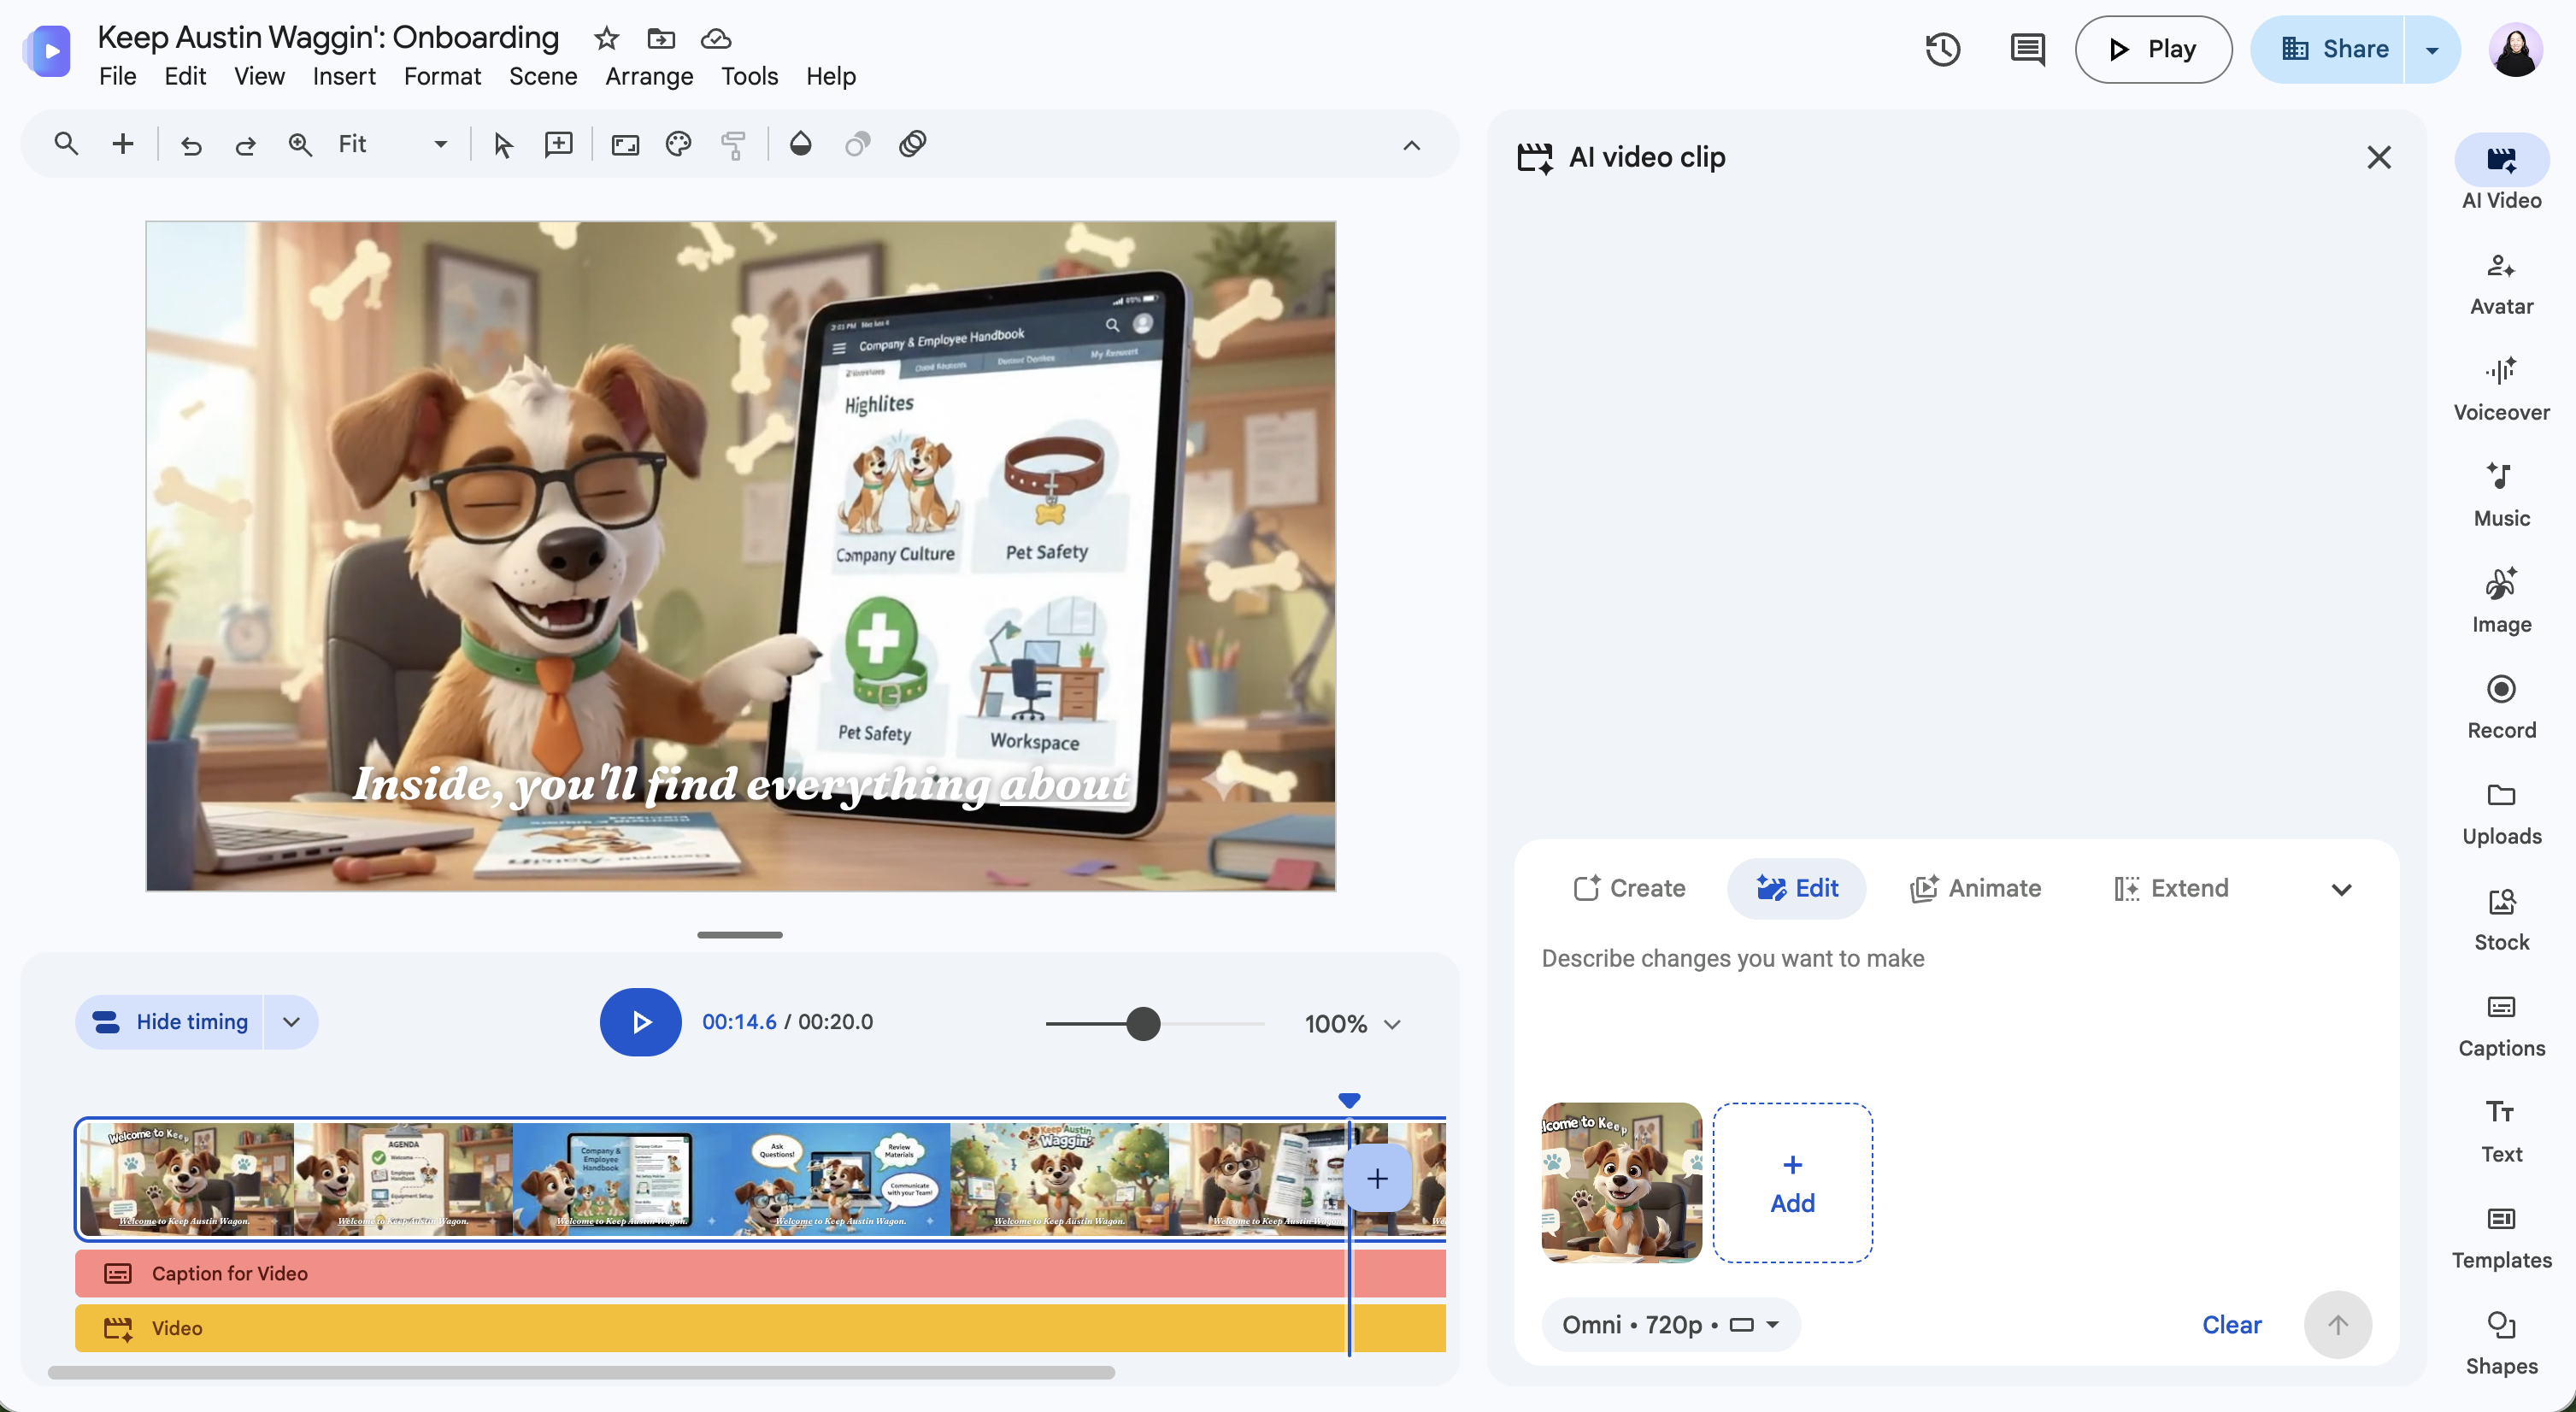Click the Share button
This screenshot has height=1412, width=2576.
(x=2327, y=49)
